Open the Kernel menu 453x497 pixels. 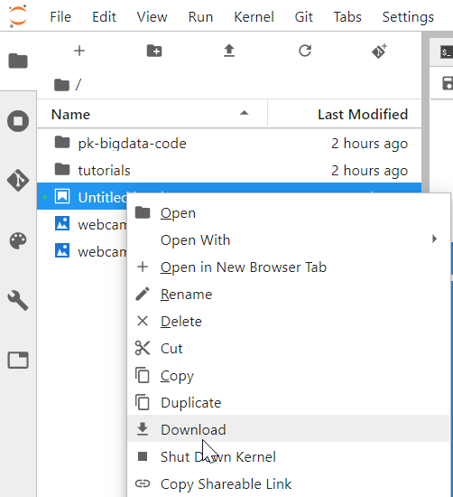(254, 17)
